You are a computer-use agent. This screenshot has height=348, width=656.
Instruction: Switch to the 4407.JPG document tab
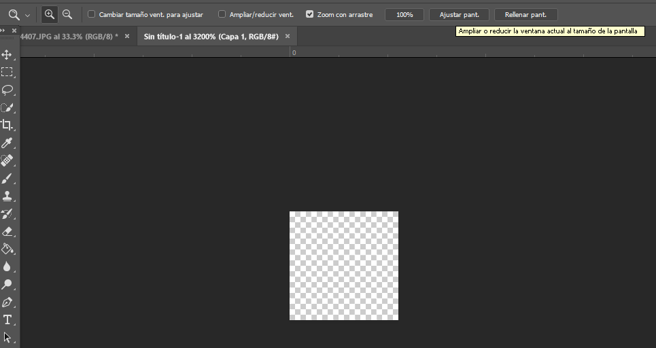tap(68, 36)
